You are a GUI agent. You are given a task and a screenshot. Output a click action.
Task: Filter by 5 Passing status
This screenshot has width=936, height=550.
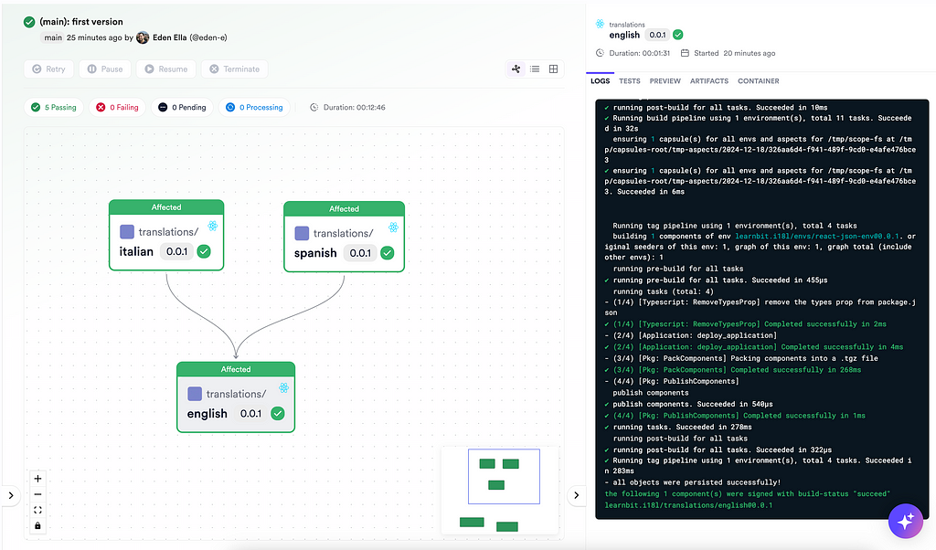(x=54, y=108)
